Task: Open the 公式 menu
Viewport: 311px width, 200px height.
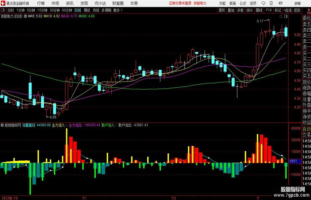Action: pos(243,3)
